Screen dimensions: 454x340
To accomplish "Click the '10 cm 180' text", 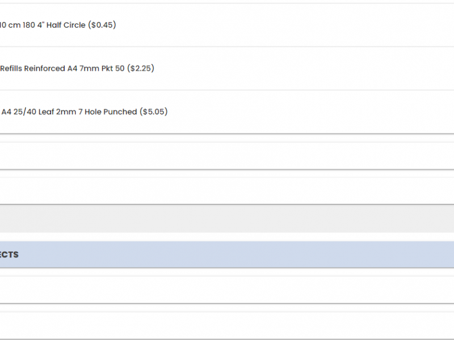I will coord(18,25).
